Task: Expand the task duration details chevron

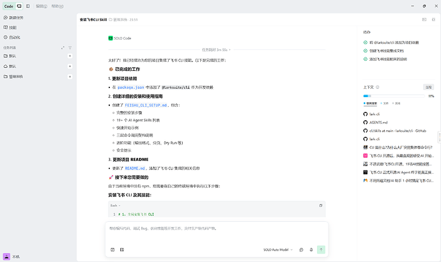Action: point(230,50)
